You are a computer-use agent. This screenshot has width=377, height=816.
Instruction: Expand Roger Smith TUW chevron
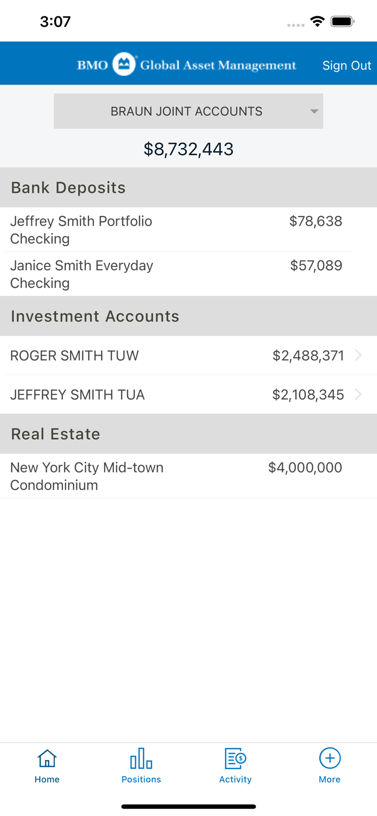point(359,356)
